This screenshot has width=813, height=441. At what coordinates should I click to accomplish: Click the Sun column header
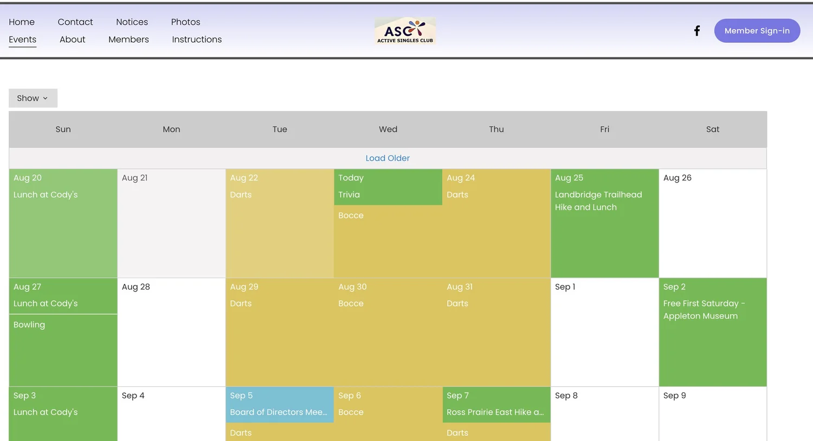[x=63, y=129]
